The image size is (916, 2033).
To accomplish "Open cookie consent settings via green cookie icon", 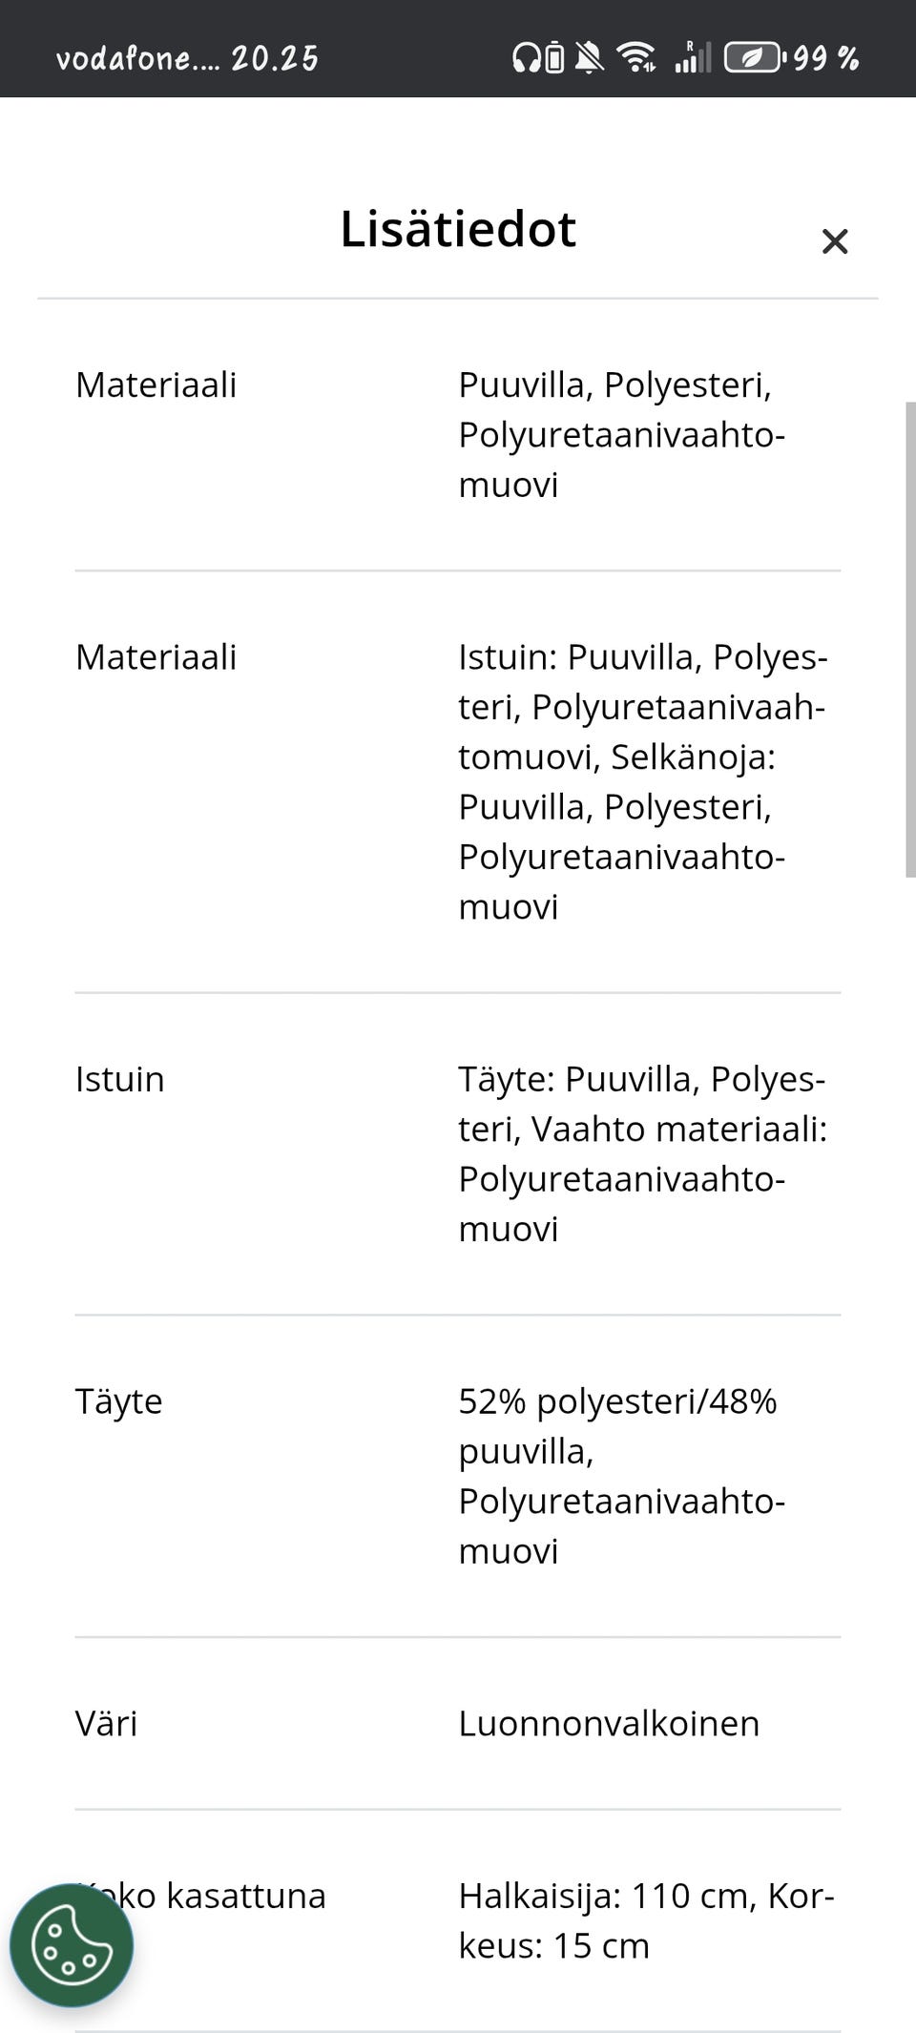I will (72, 1944).
